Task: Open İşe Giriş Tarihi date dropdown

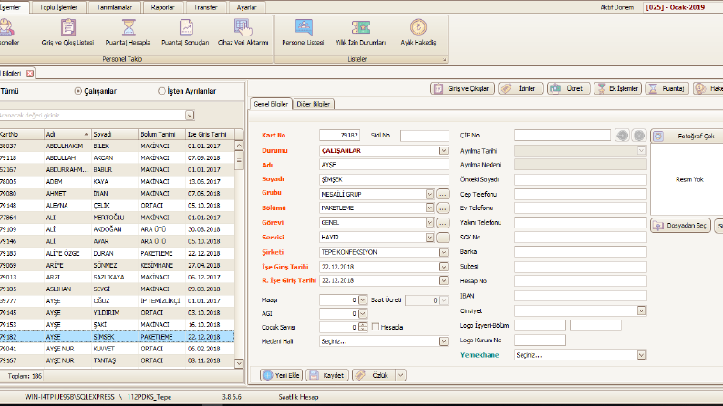Action: pyautogui.click(x=444, y=267)
